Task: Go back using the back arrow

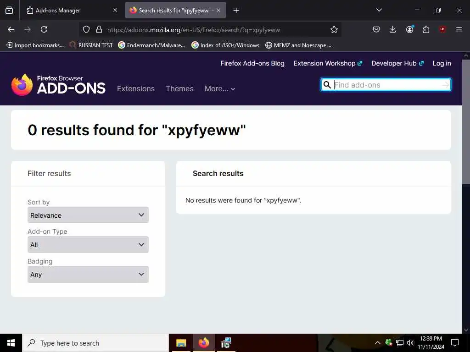Action: [11, 29]
